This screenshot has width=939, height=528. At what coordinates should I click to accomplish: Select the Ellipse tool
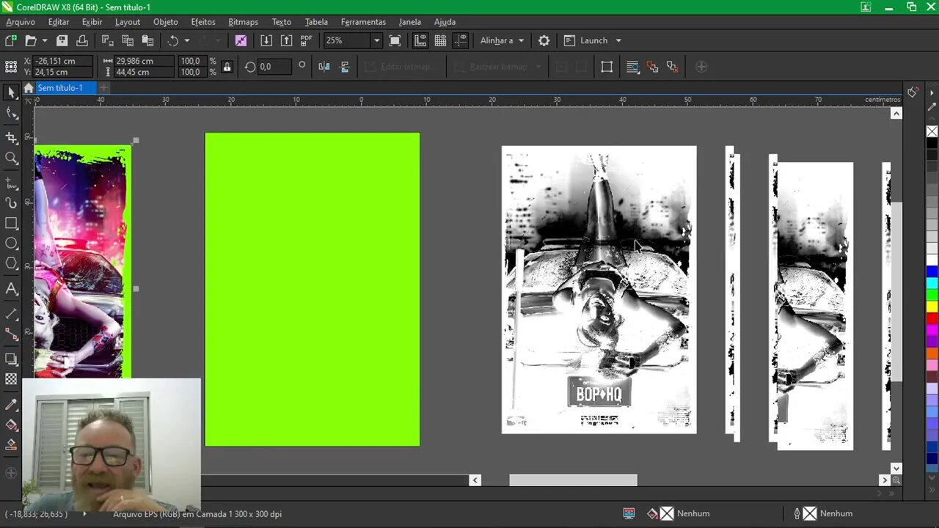coord(11,243)
